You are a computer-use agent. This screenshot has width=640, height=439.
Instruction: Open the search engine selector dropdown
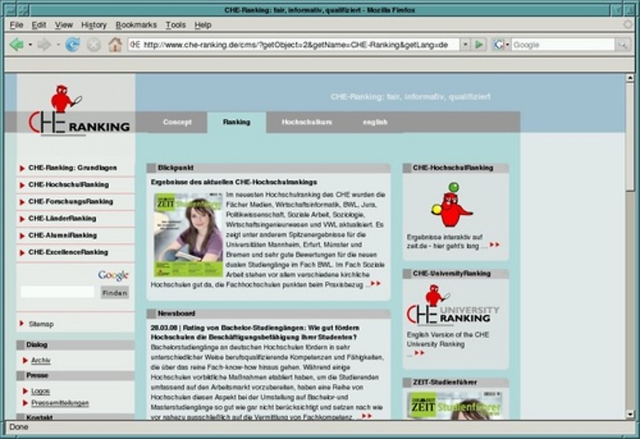click(x=507, y=45)
